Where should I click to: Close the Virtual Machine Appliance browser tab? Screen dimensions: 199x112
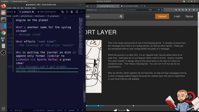[x=141, y=6]
